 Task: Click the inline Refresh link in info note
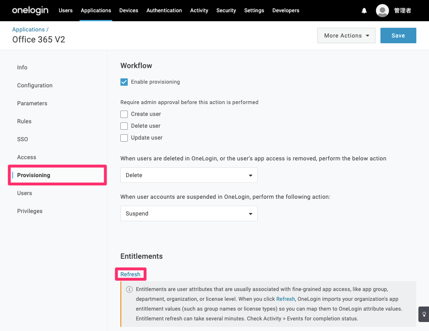coord(285,299)
